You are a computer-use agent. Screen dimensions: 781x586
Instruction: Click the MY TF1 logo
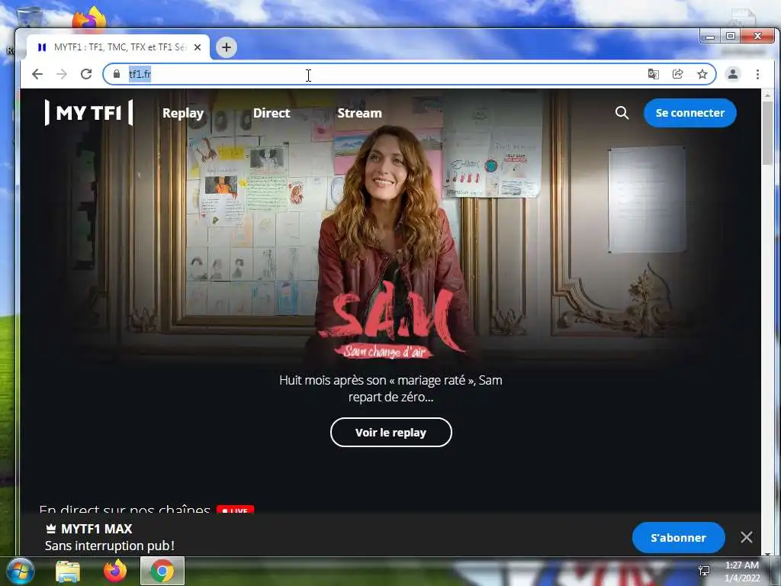[88, 113]
